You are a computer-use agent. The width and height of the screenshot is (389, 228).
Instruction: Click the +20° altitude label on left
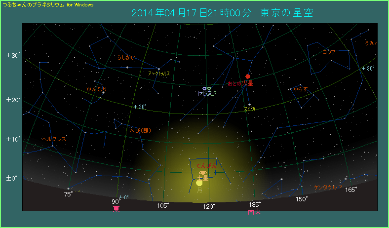pyautogui.click(x=13, y=100)
